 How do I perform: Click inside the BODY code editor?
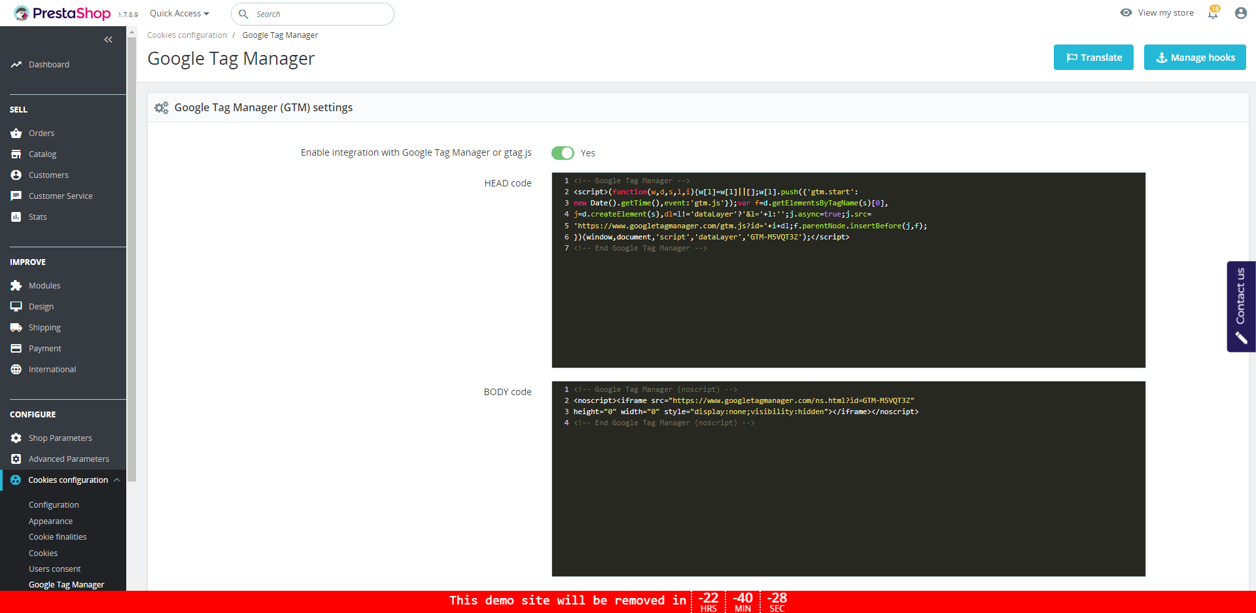tap(848, 479)
